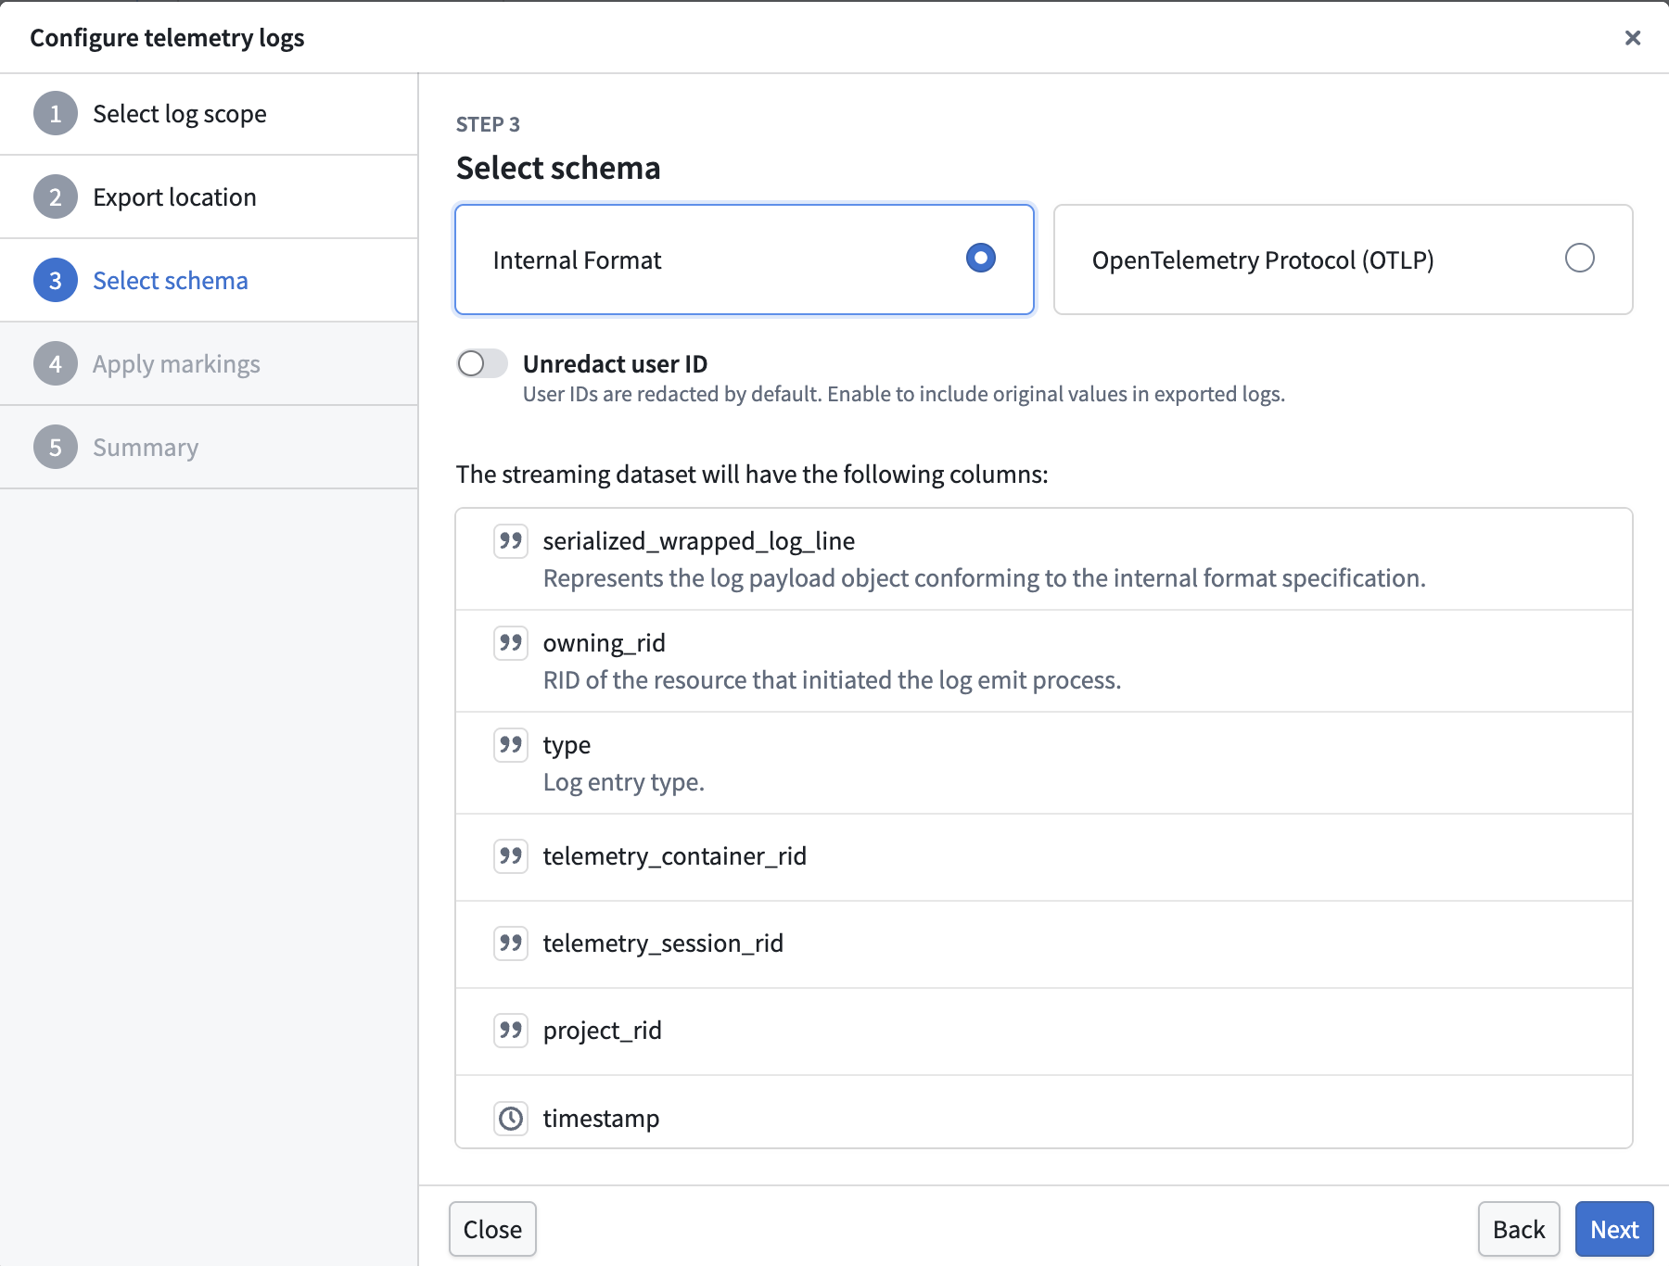Click step 4 number badge

pos(56,364)
